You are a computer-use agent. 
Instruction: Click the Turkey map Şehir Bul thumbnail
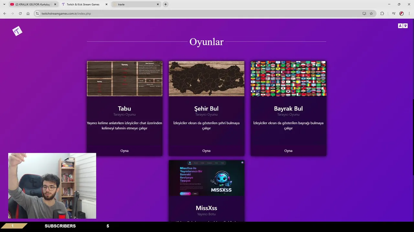click(x=206, y=78)
